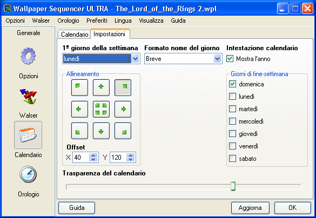Select the Walser signpost icon in sidebar
This screenshot has width=316, height=218.
(x=28, y=96)
